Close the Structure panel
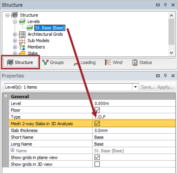 tap(173, 5)
